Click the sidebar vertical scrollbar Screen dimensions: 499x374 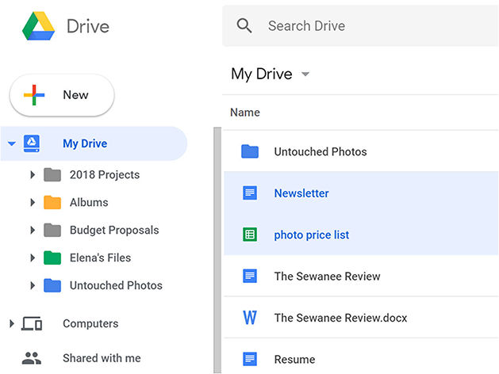pos(217,250)
